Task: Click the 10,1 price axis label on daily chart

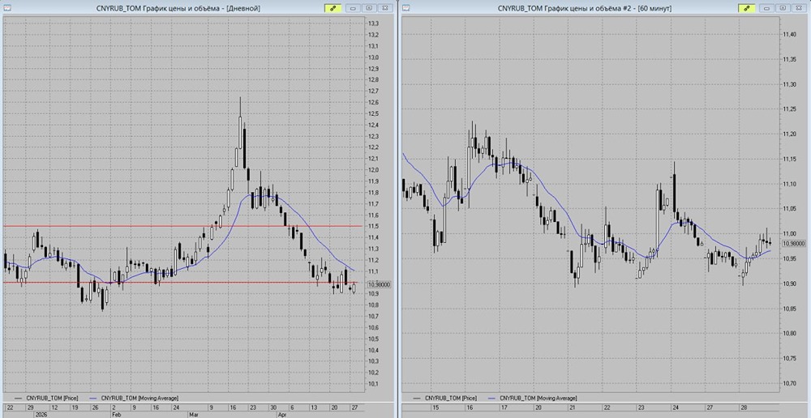Action: 372,384
